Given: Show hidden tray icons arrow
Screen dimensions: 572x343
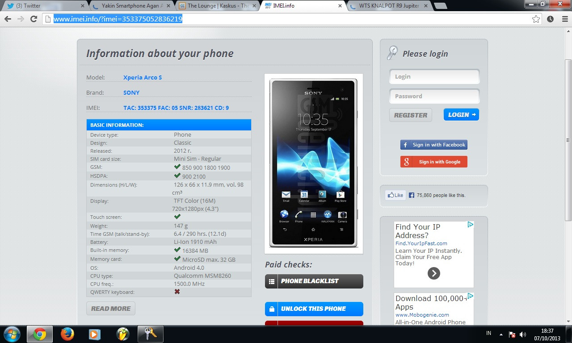Looking at the screenshot, I should [x=501, y=335].
